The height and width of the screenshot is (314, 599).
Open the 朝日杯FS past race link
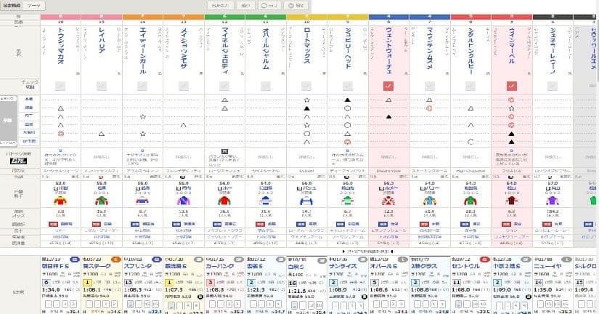(55, 266)
